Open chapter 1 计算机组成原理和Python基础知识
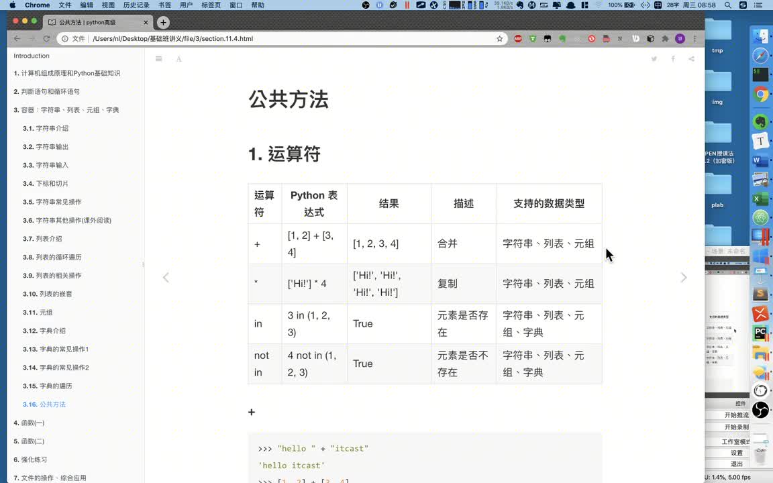This screenshot has height=483, width=773. pos(67,73)
